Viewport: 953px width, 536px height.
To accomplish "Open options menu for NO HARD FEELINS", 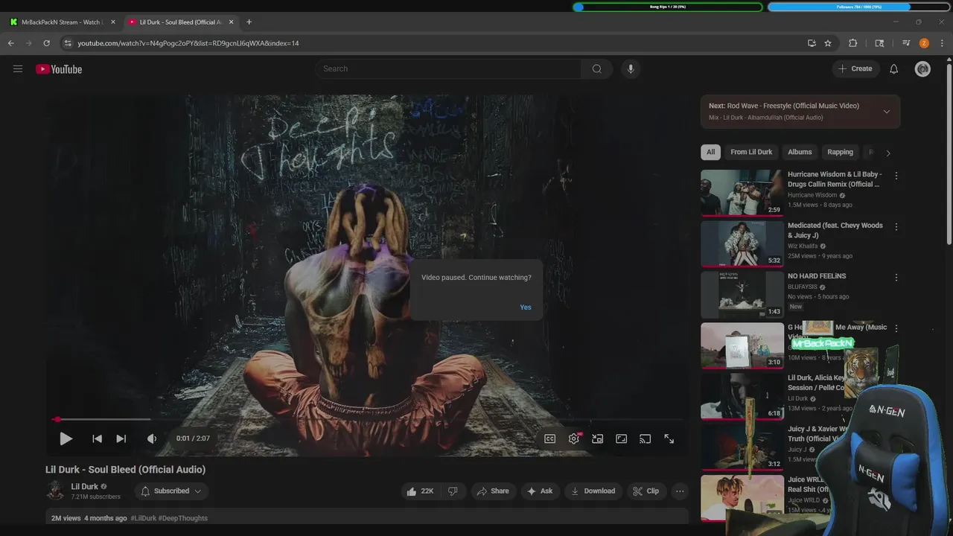I will tap(896, 277).
